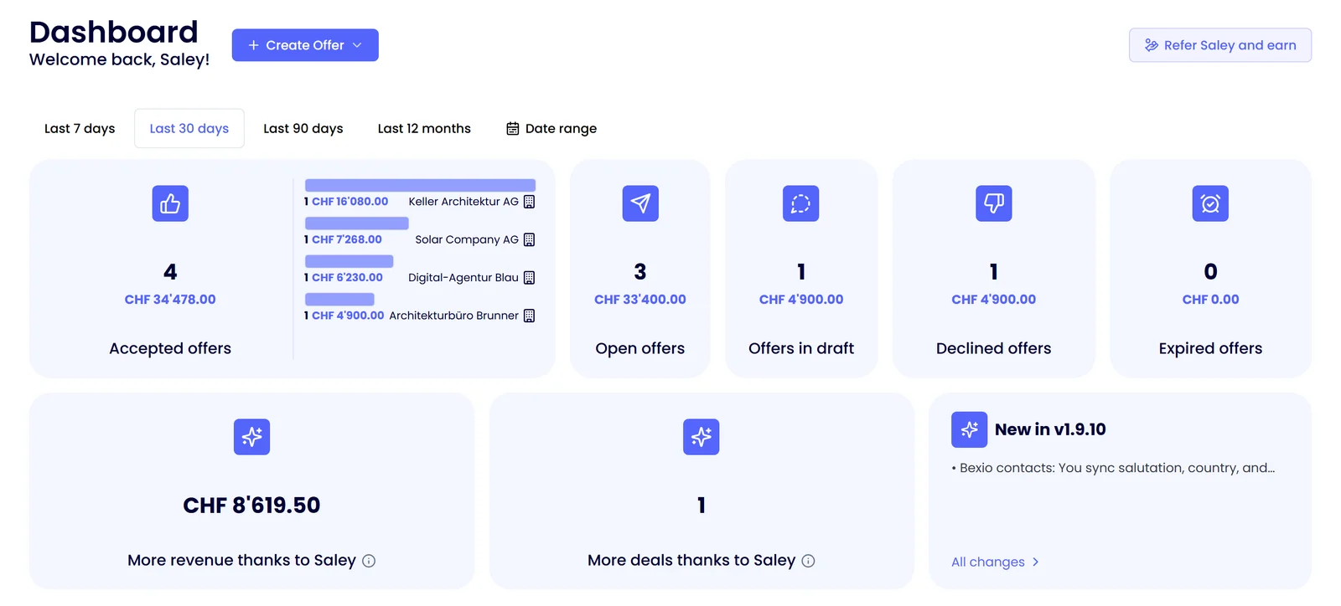1341x606 pixels.
Task: Select the Last 7 days tab
Action: pos(80,128)
